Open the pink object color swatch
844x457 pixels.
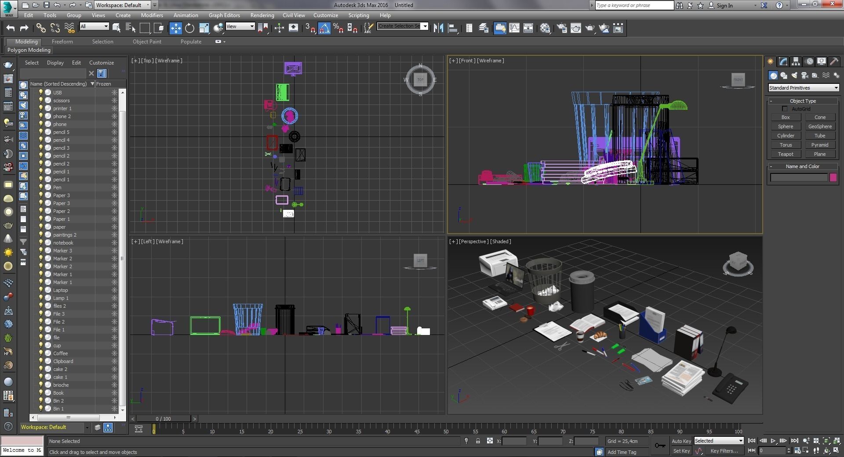(x=833, y=177)
